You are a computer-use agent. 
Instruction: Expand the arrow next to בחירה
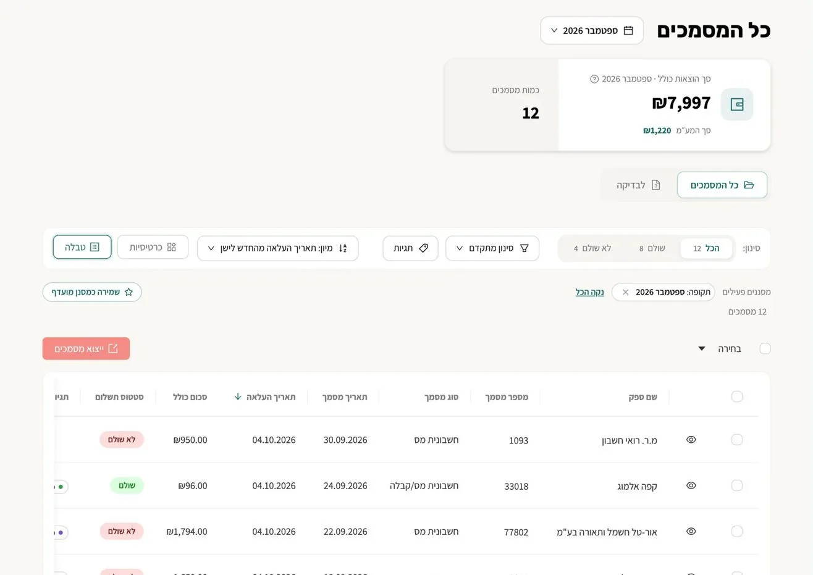702,349
